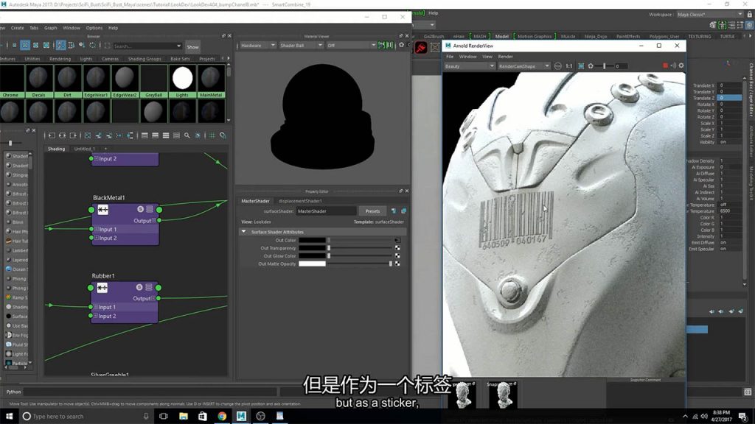755x424 pixels.
Task: Click the exposure slider in Arnold RenderView
Action: pos(605,66)
